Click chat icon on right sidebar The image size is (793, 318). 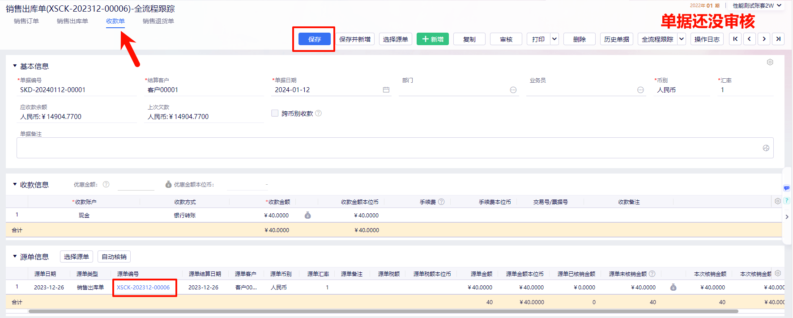pyautogui.click(x=787, y=188)
